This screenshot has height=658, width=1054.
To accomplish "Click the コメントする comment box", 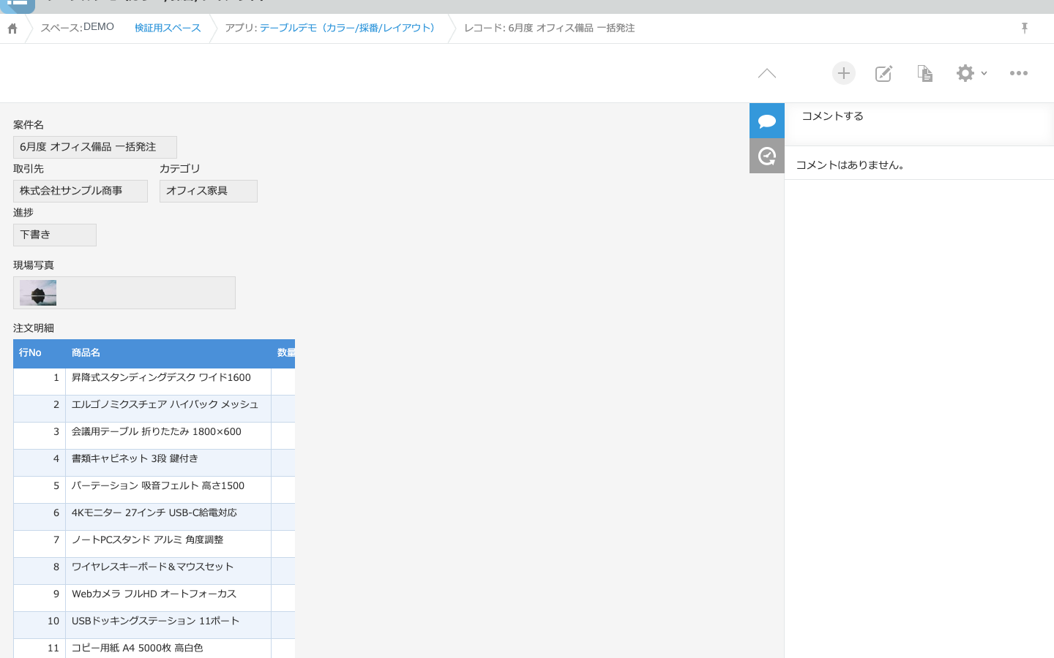I will point(919,124).
